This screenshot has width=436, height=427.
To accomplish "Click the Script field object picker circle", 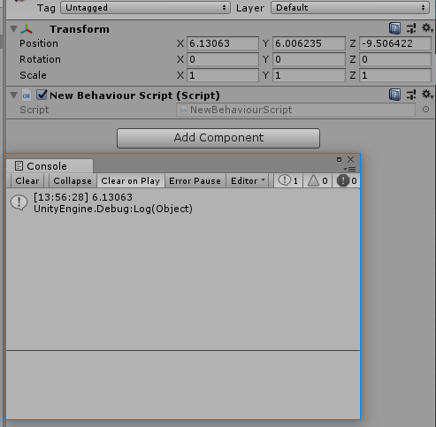I will 425,110.
